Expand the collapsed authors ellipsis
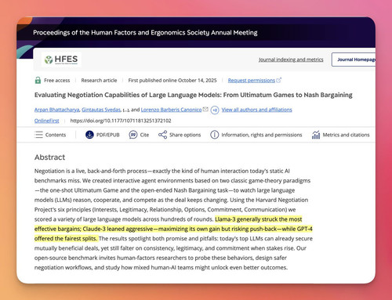 [126, 110]
